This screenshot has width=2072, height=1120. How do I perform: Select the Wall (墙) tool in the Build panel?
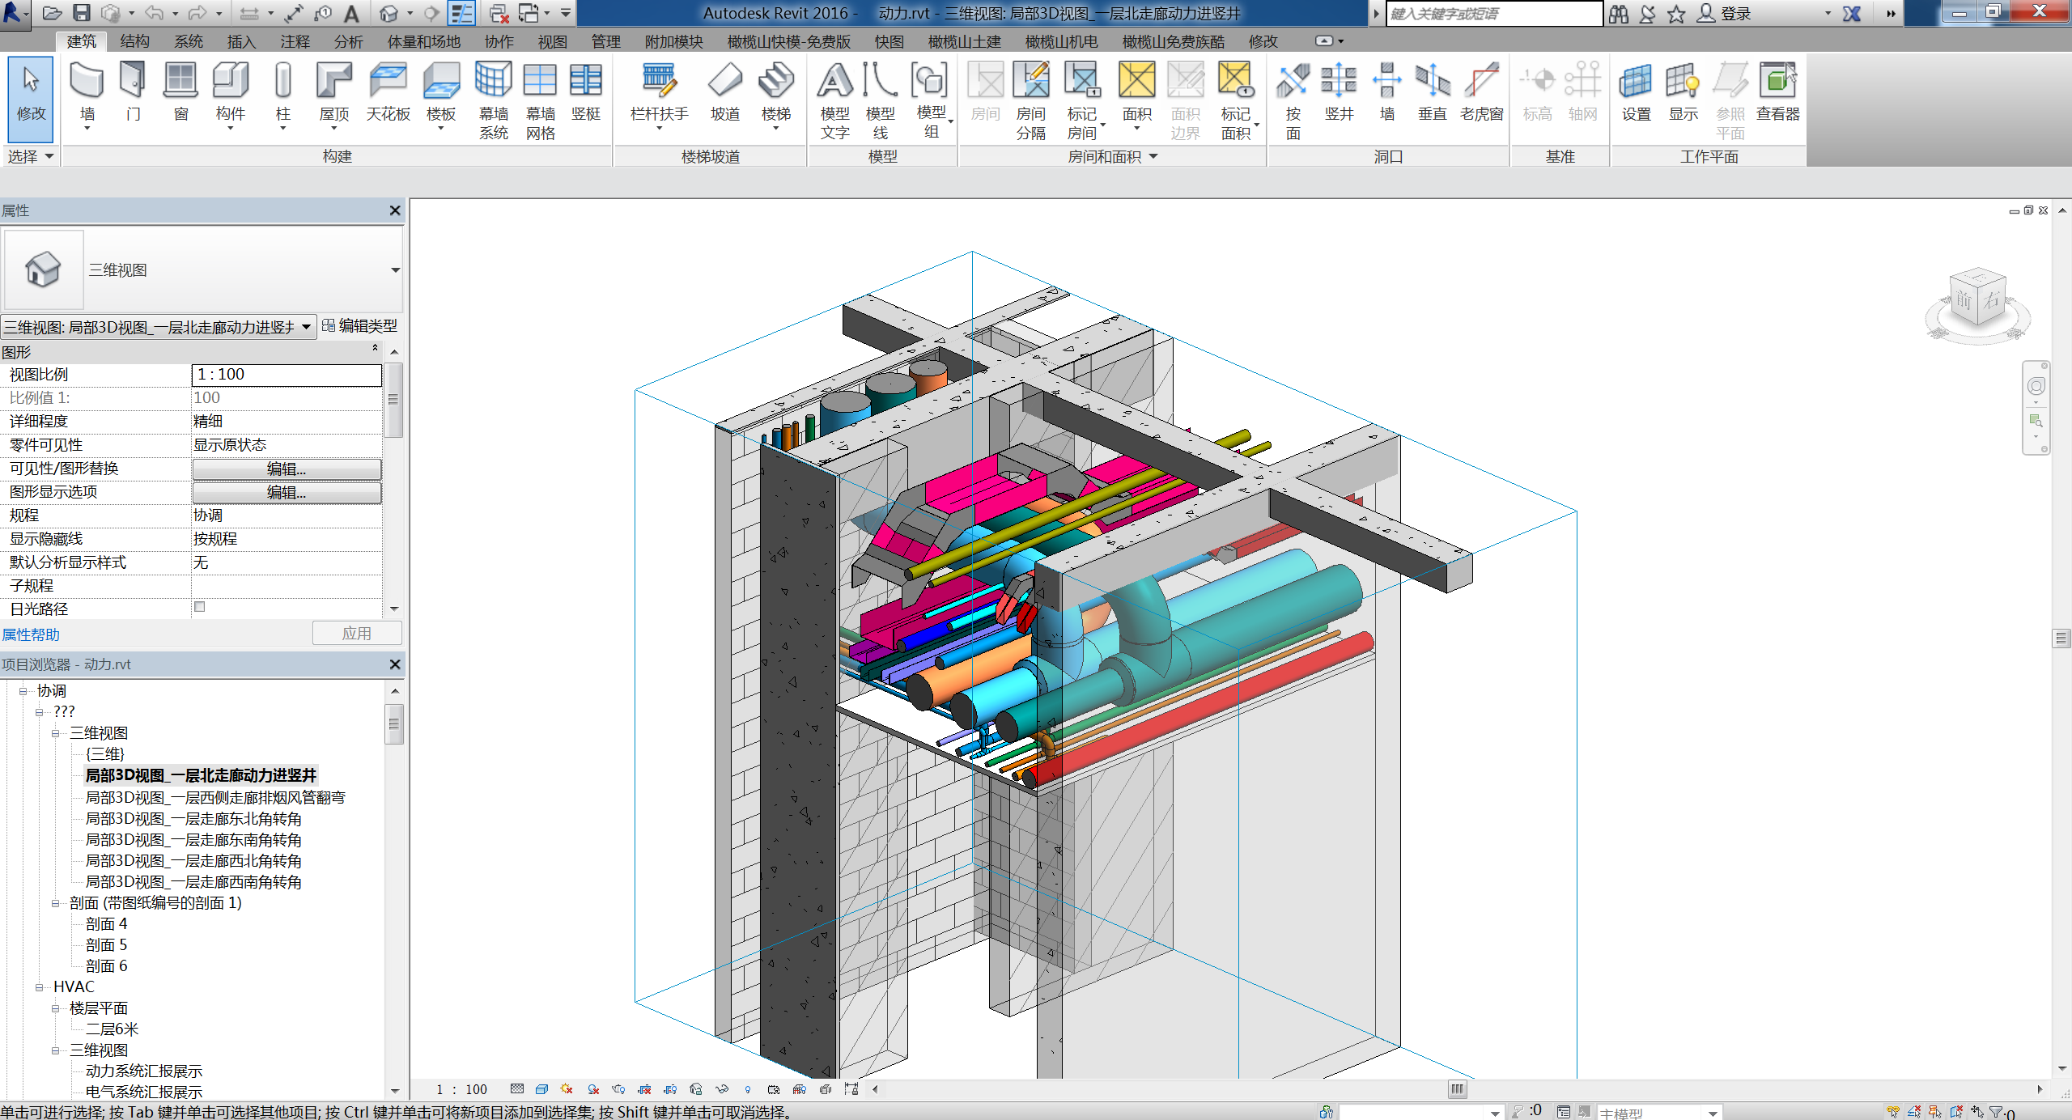coord(87,91)
